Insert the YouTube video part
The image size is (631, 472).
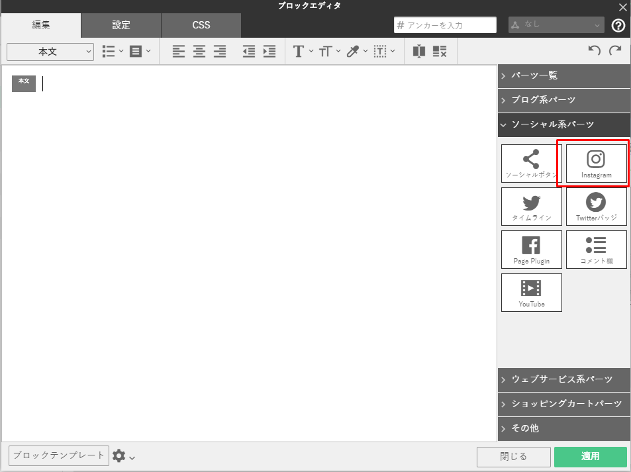click(531, 293)
